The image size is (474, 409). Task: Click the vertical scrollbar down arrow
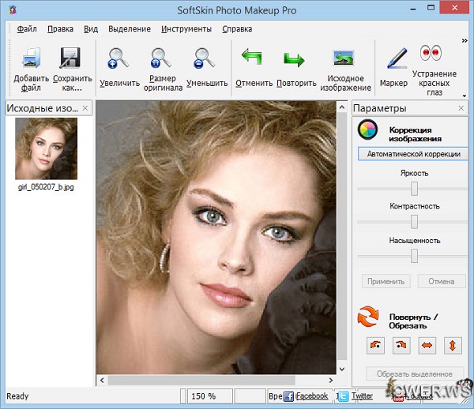point(342,369)
